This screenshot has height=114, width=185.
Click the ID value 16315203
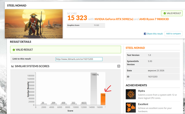[x=153, y=77]
